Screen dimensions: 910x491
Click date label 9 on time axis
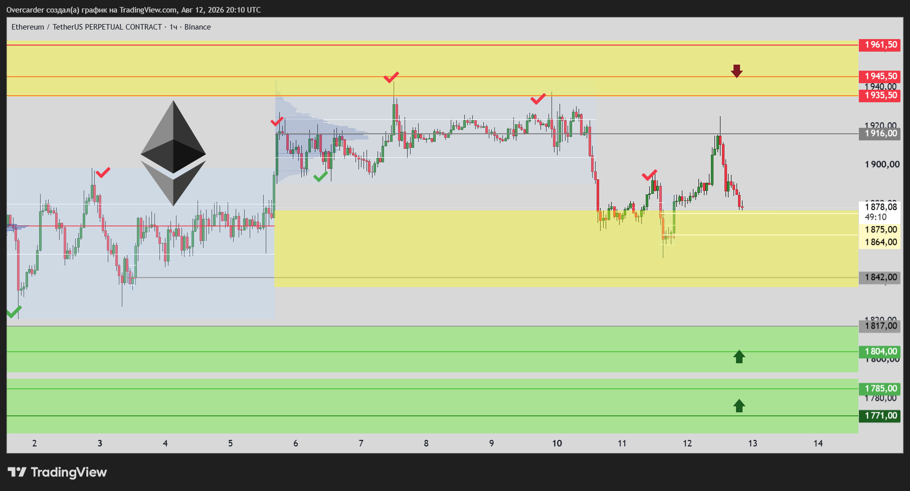click(491, 443)
